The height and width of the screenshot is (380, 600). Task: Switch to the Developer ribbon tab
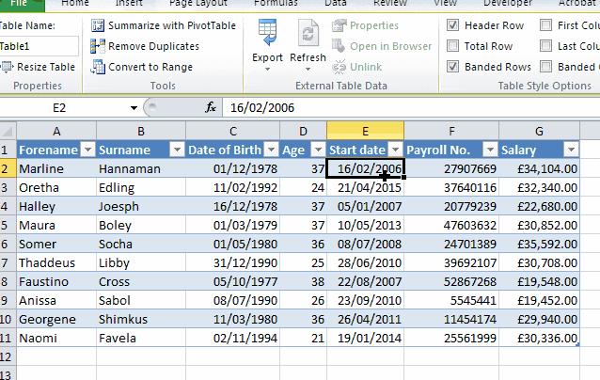(508, 4)
